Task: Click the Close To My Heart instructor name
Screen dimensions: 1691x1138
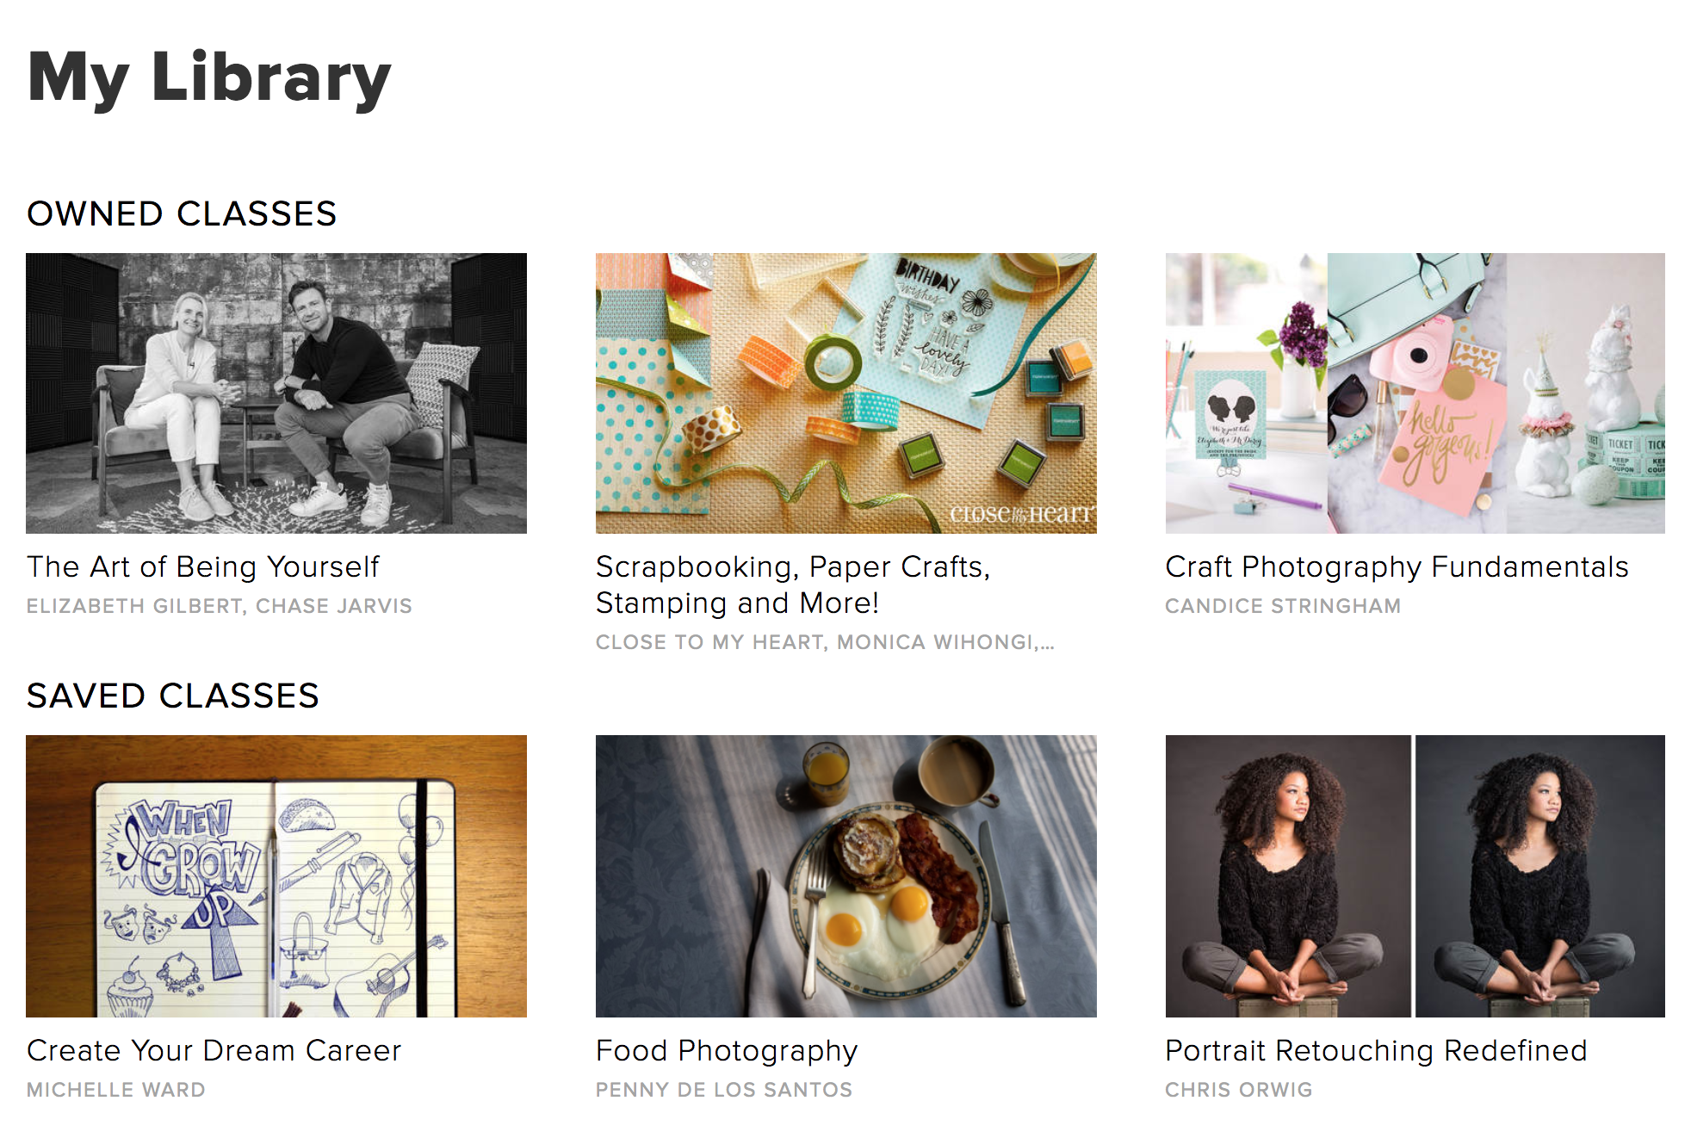Action: [709, 642]
